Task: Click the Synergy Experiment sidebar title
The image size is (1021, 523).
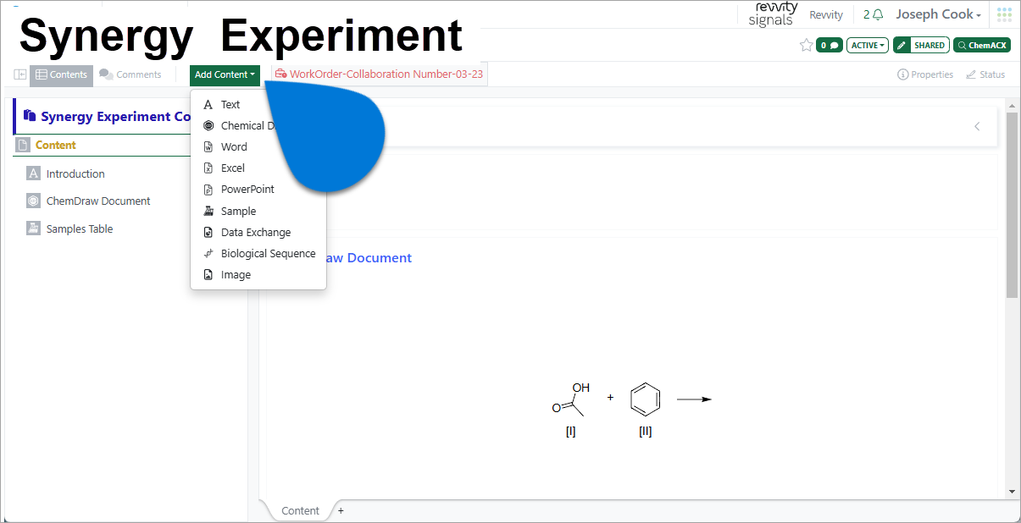Action: pyautogui.click(x=116, y=117)
